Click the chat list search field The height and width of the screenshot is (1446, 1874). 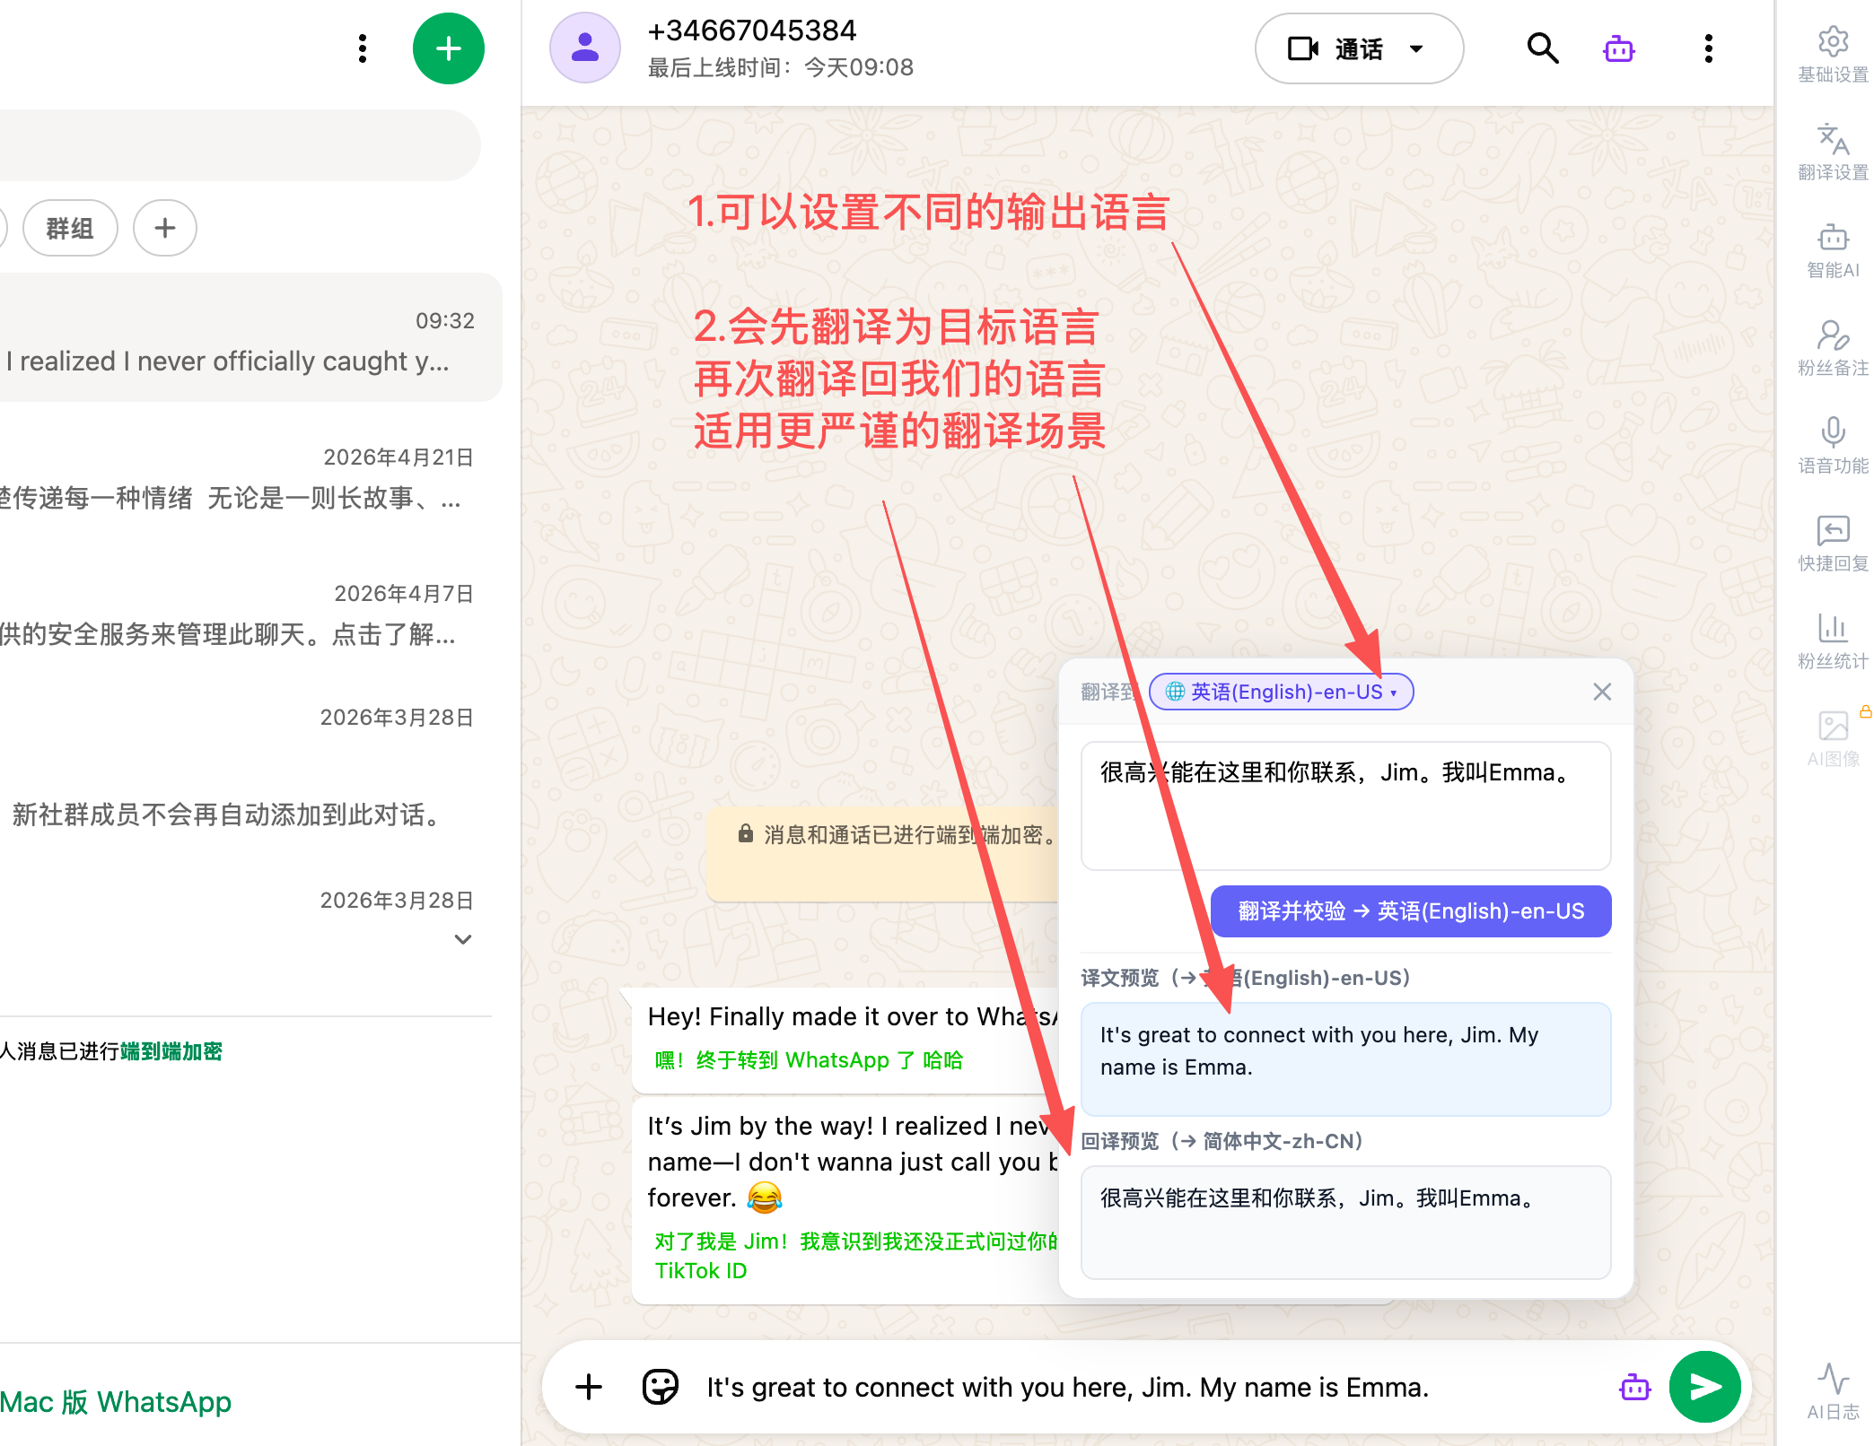point(239,145)
